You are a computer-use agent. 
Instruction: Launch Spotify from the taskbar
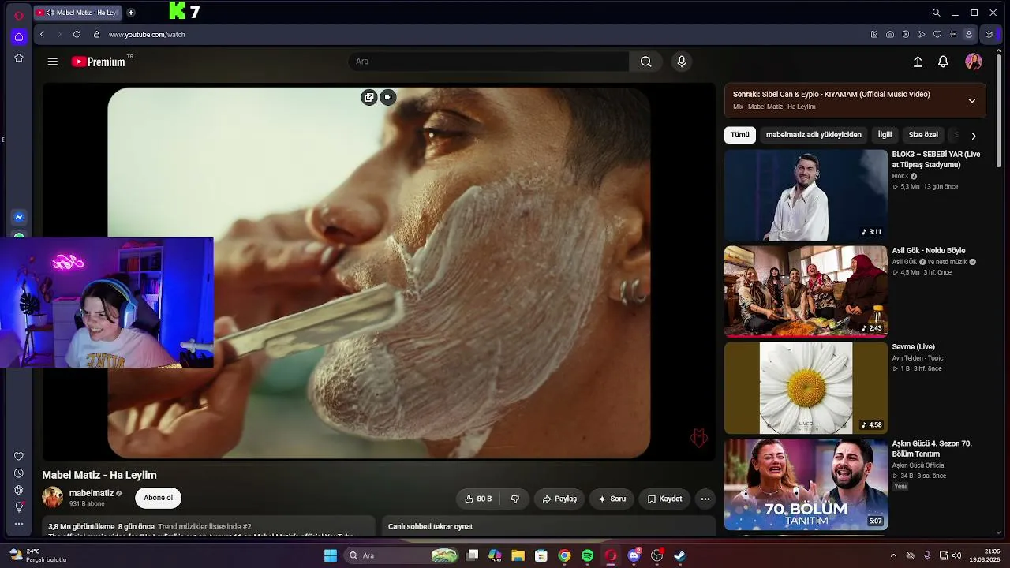pos(587,555)
